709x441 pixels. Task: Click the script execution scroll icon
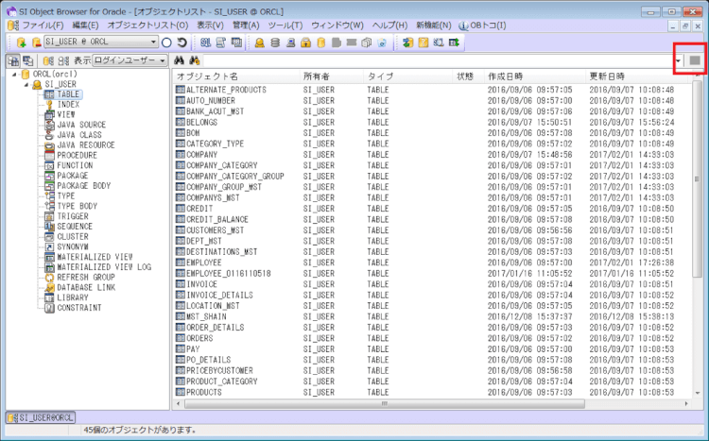pyautogui.click(x=220, y=42)
